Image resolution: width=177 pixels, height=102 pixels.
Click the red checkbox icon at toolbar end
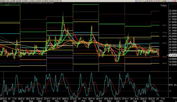[x=175, y=1]
